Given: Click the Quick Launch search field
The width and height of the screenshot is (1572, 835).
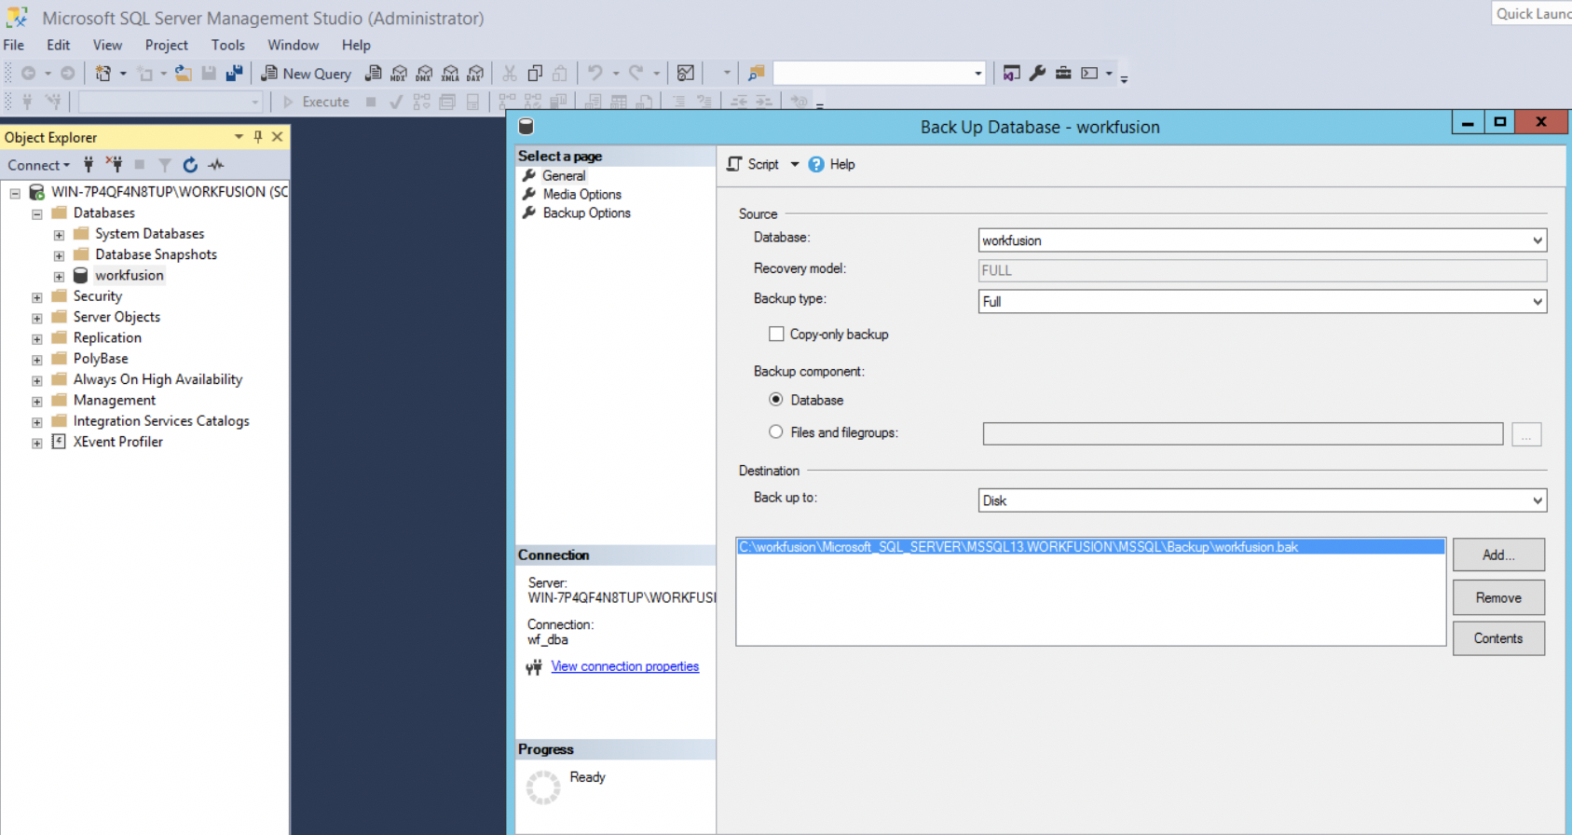Looking at the screenshot, I should [x=1532, y=13].
